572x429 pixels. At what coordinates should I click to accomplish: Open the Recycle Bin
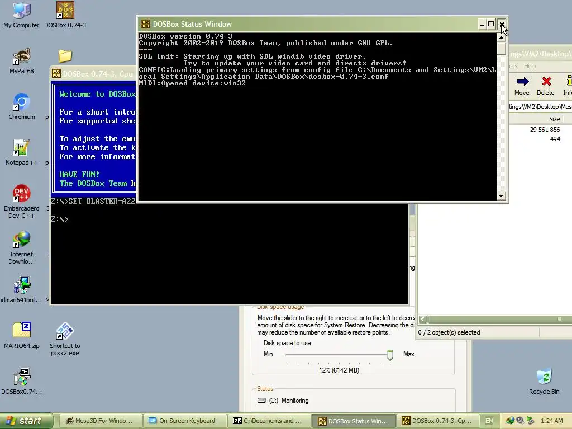tap(544, 381)
